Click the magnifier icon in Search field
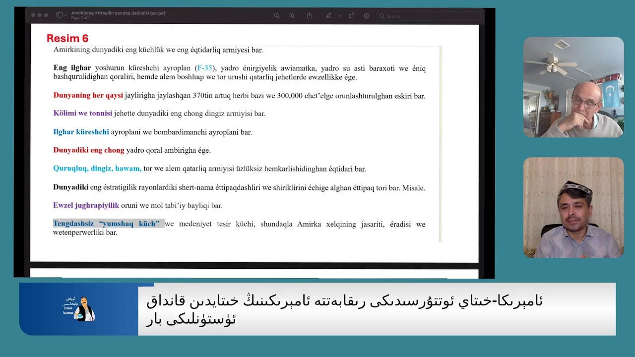 coord(382,16)
